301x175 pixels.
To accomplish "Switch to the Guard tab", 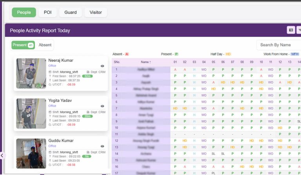I will coord(71,12).
